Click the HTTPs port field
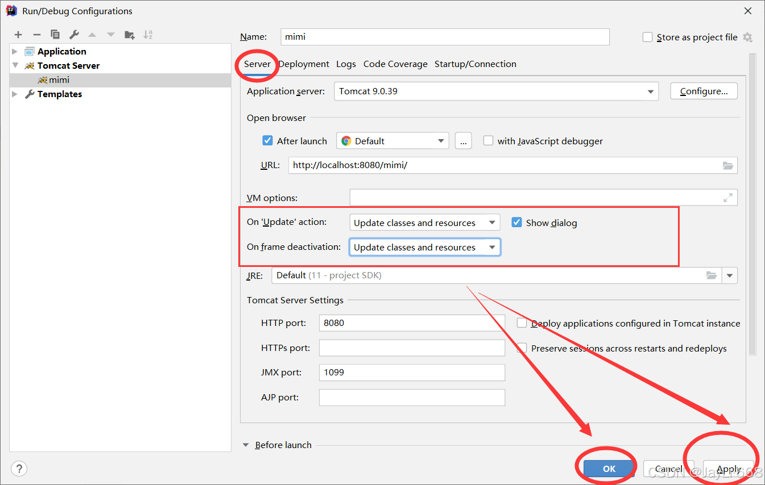 tap(412, 348)
